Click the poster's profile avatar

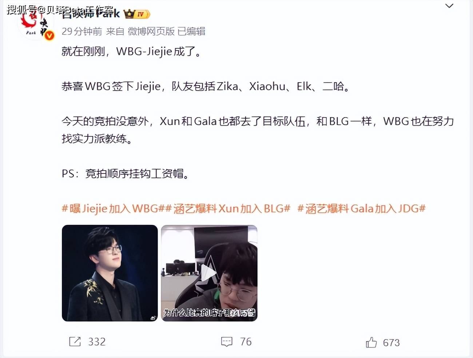click(36, 22)
